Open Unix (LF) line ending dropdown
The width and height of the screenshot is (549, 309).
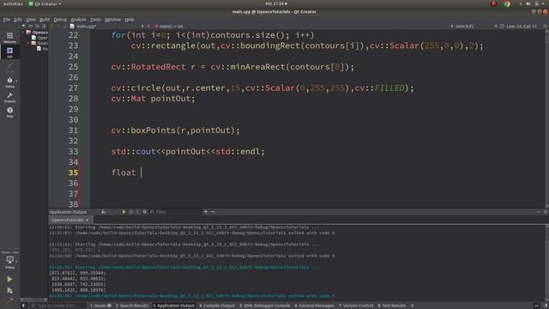coord(464,26)
